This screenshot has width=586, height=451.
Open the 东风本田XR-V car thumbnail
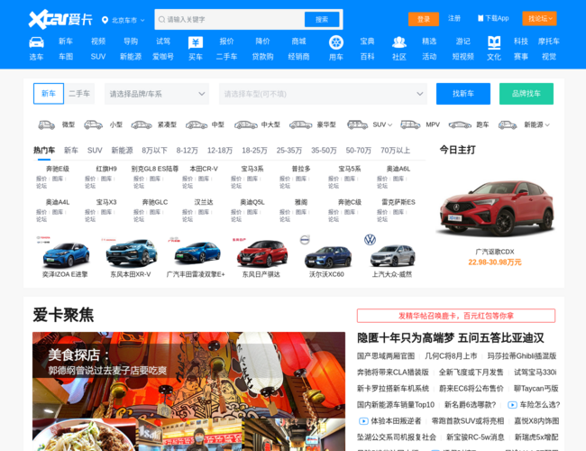pyautogui.click(x=131, y=254)
